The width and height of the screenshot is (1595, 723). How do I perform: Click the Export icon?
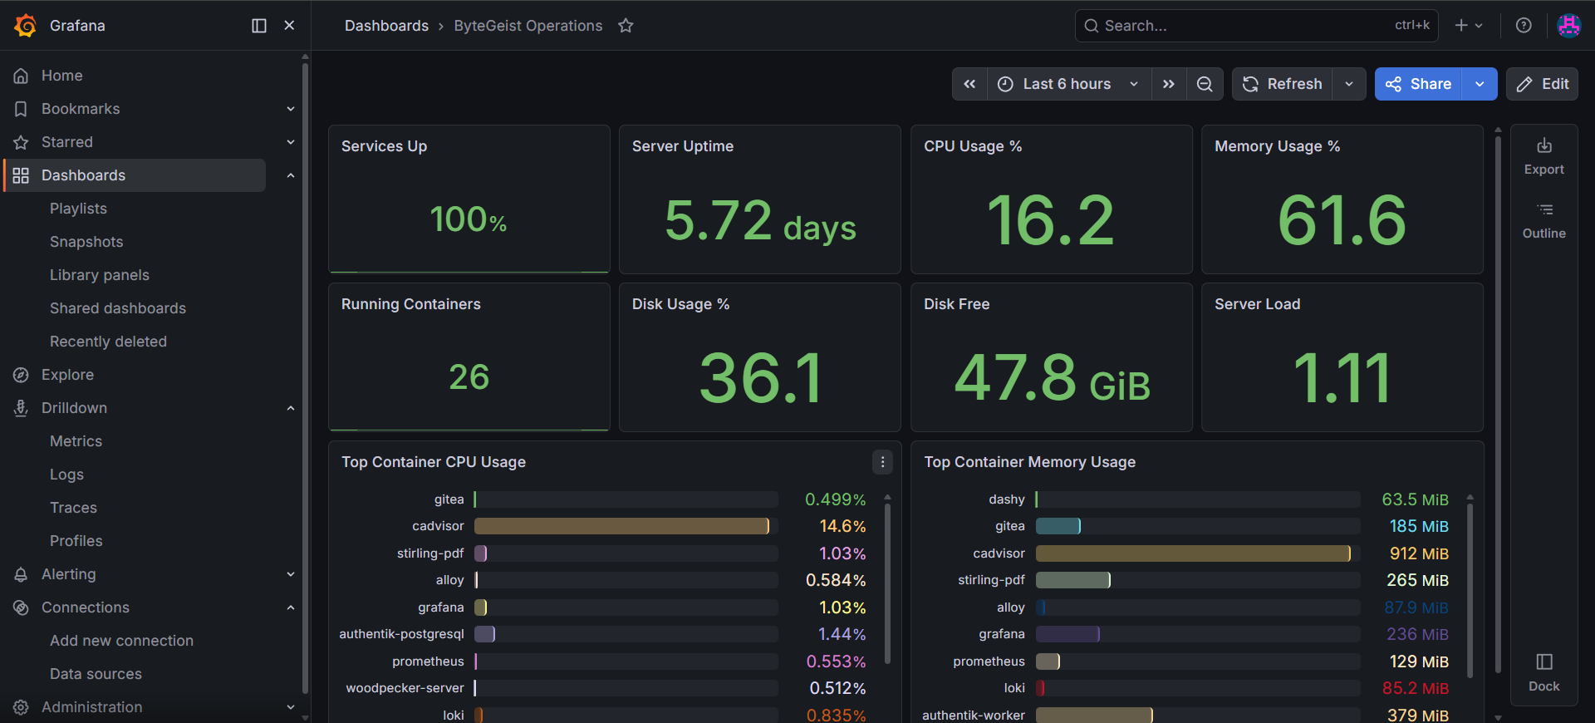[x=1544, y=155]
